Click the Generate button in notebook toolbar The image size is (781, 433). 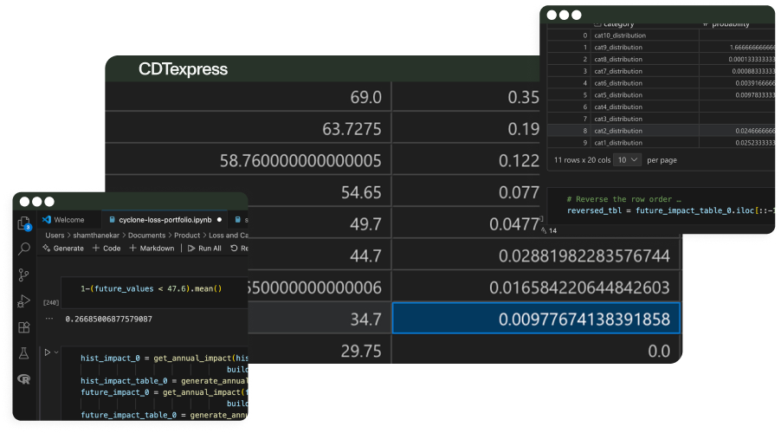63,248
